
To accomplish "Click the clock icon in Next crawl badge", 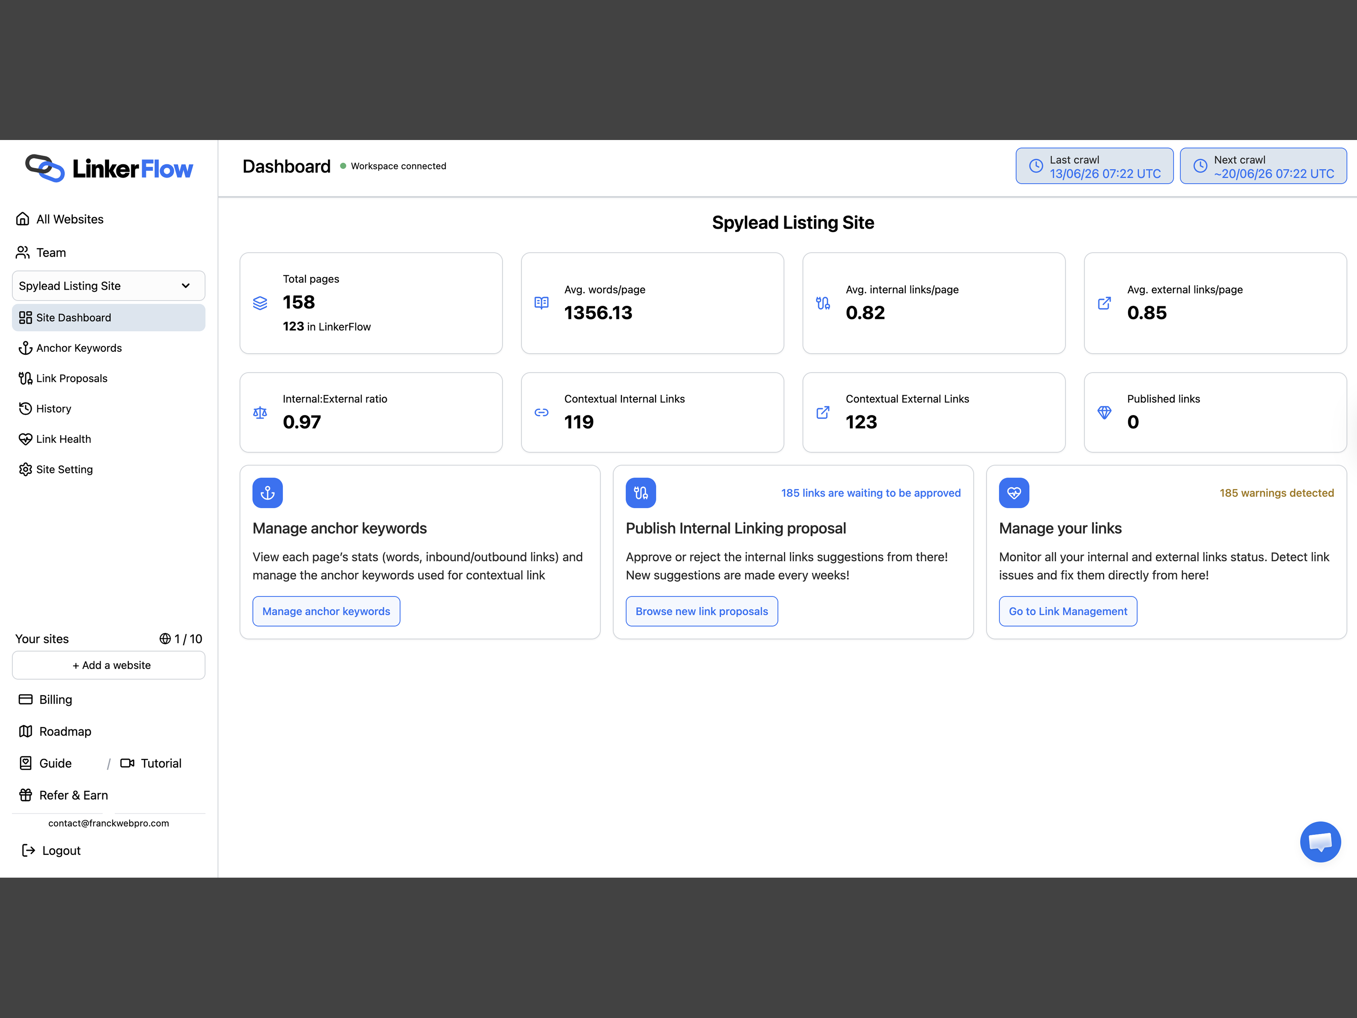I will coord(1200,166).
